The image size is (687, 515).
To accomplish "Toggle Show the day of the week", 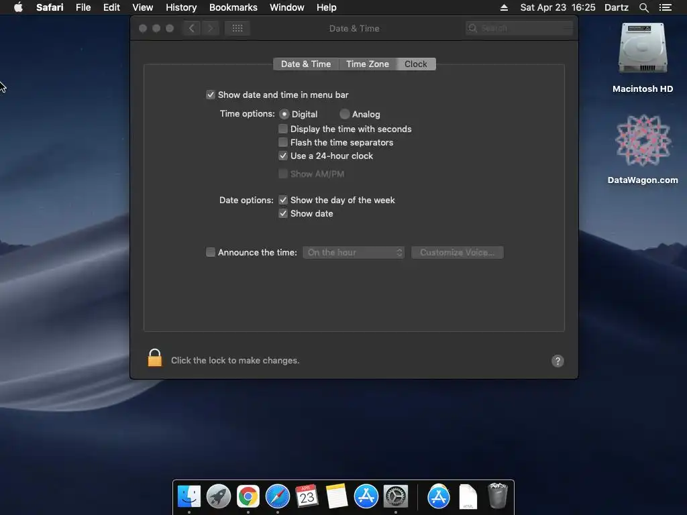I will pyautogui.click(x=283, y=200).
